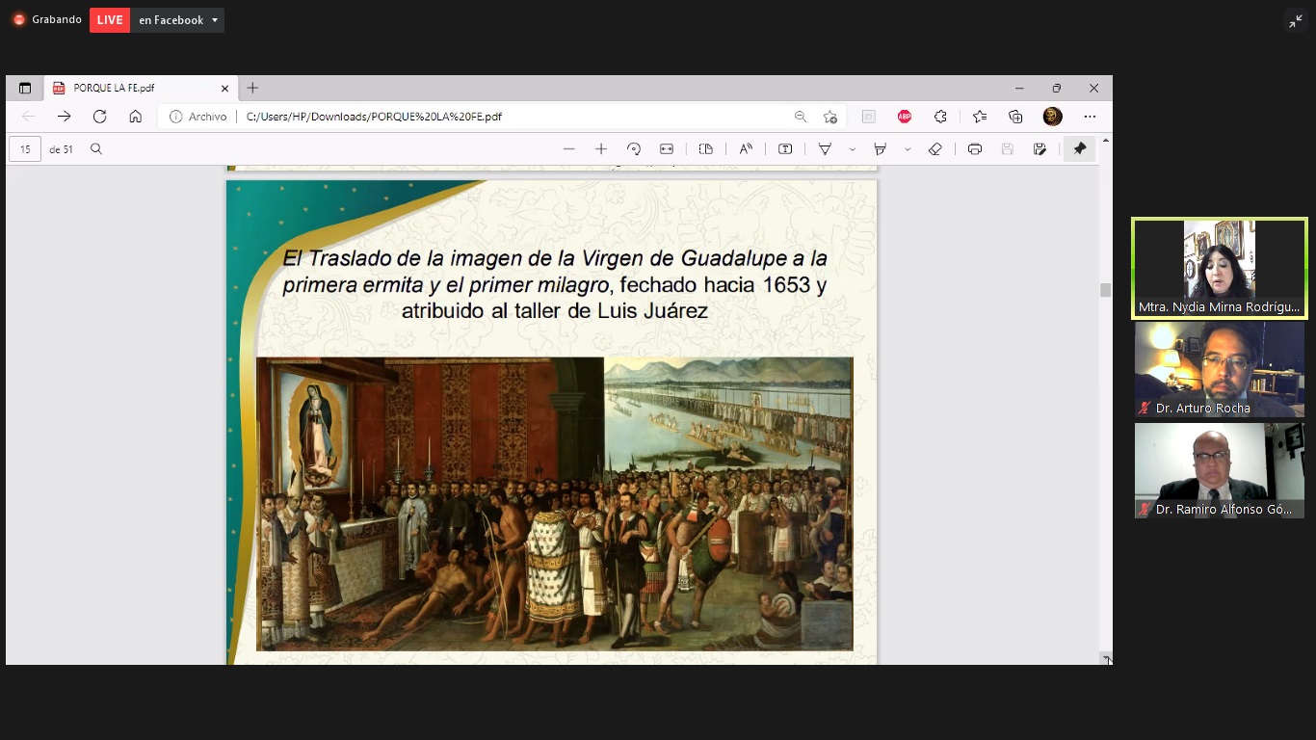
Task: Expand the Draw tool options dropdown
Action: click(x=853, y=149)
